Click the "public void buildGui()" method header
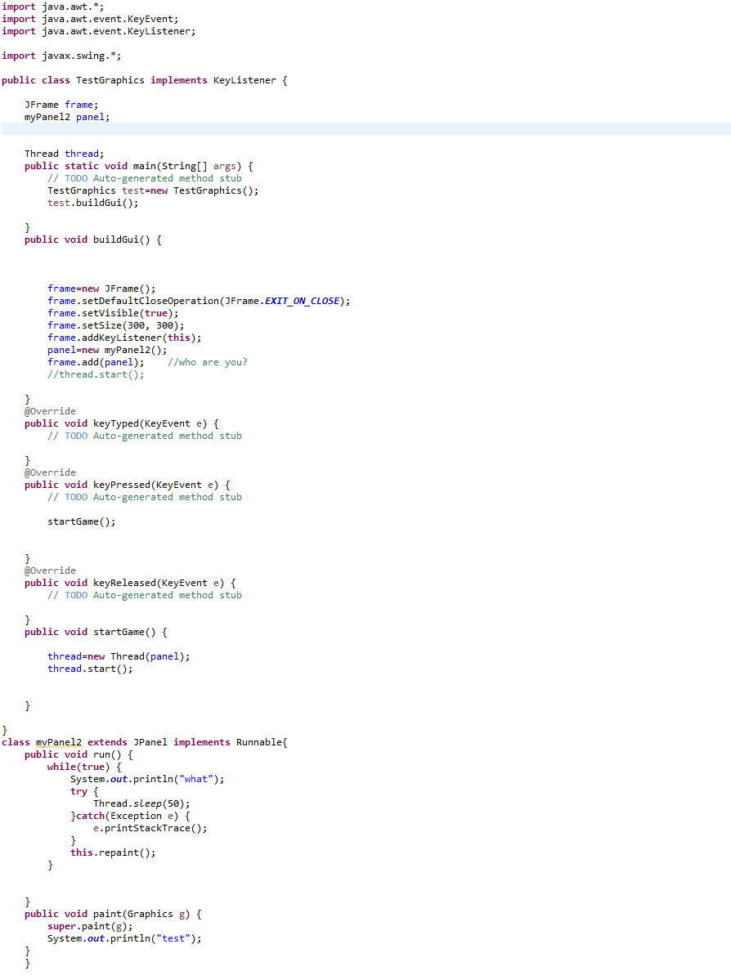The image size is (731, 980). [93, 239]
